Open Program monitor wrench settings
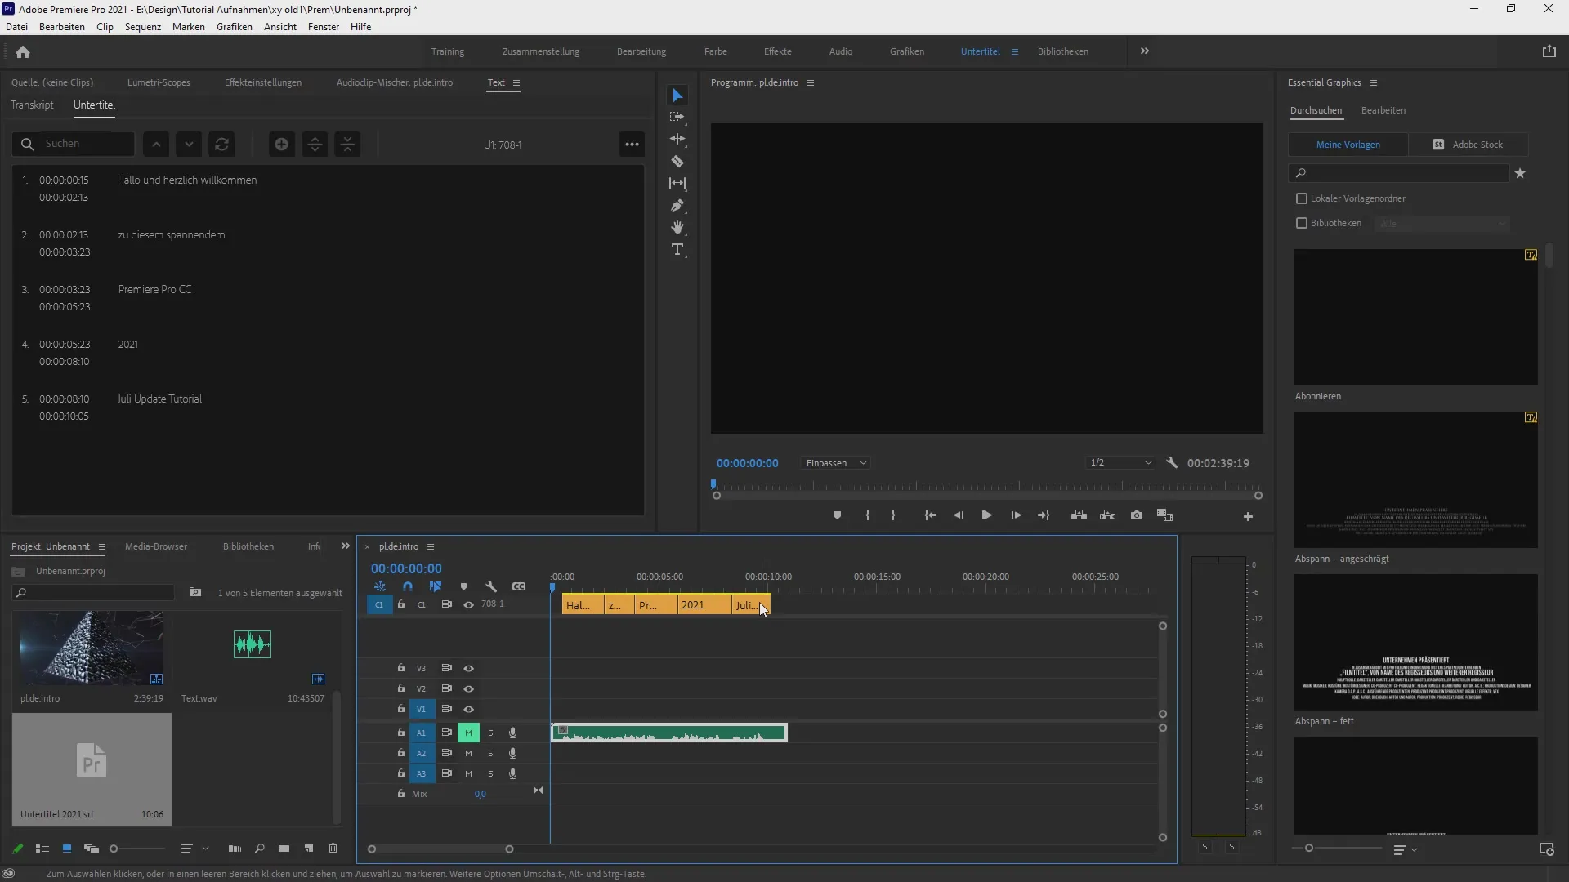The width and height of the screenshot is (1569, 882). [x=1172, y=463]
